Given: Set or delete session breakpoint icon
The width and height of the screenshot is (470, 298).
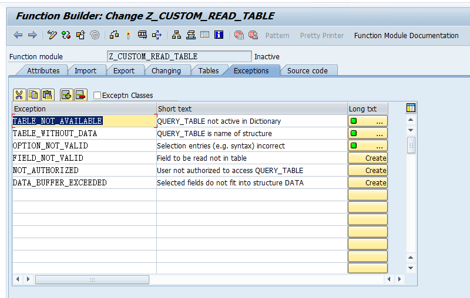Looking at the screenshot, I should (x=239, y=35).
